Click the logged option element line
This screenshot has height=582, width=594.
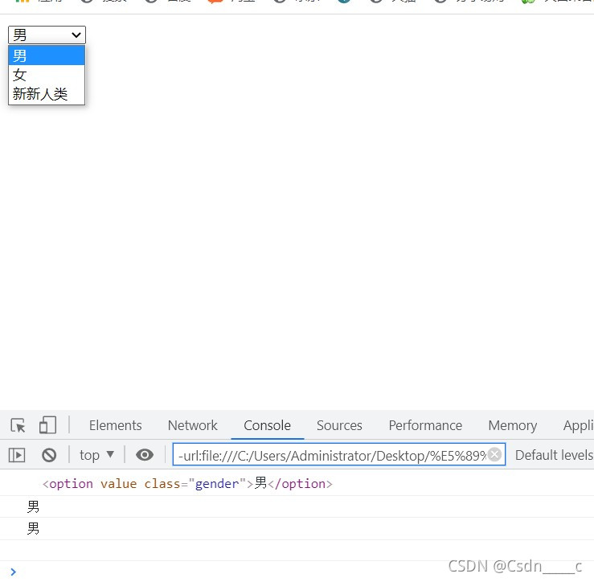(187, 483)
